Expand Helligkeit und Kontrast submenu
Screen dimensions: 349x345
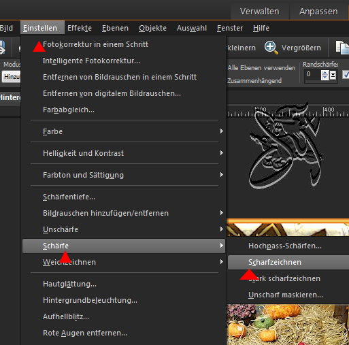click(x=124, y=153)
